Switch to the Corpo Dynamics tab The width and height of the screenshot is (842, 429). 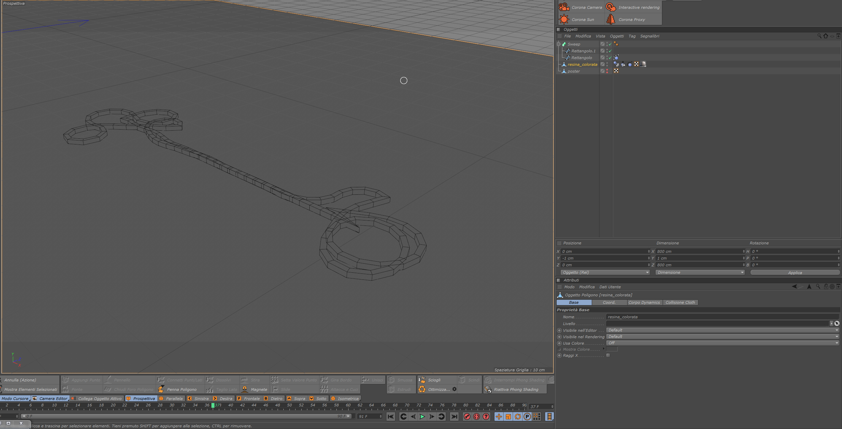tap(644, 302)
